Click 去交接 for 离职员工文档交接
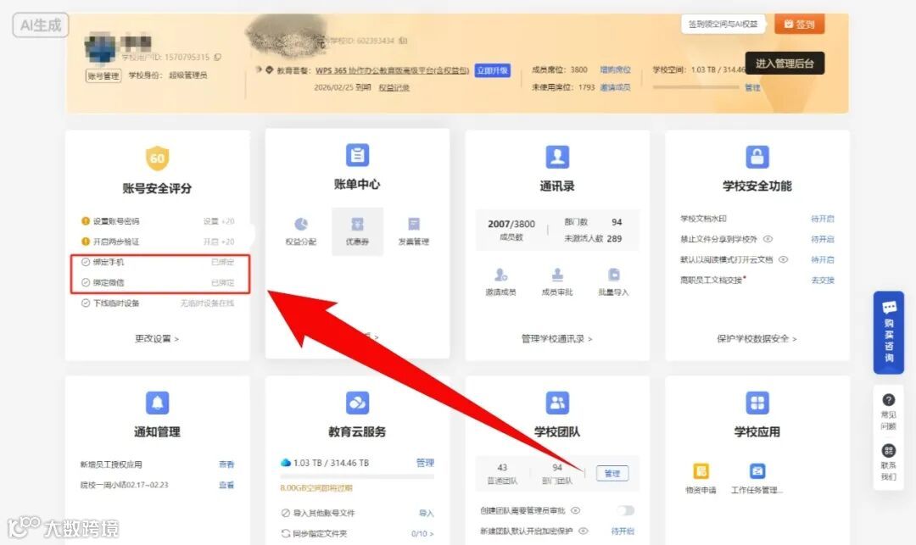The image size is (916, 545). point(823,280)
